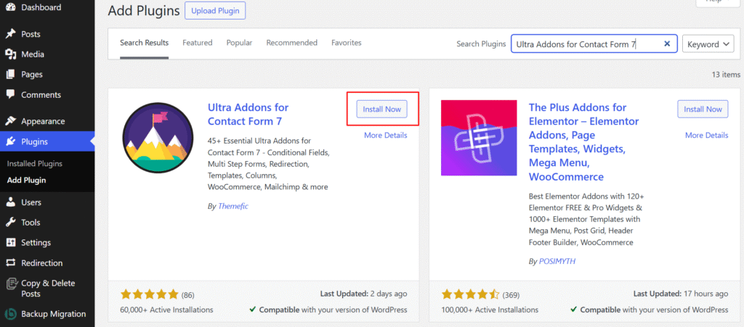Open More Details for The Plus Addons
The height and width of the screenshot is (327, 744).
coord(706,136)
